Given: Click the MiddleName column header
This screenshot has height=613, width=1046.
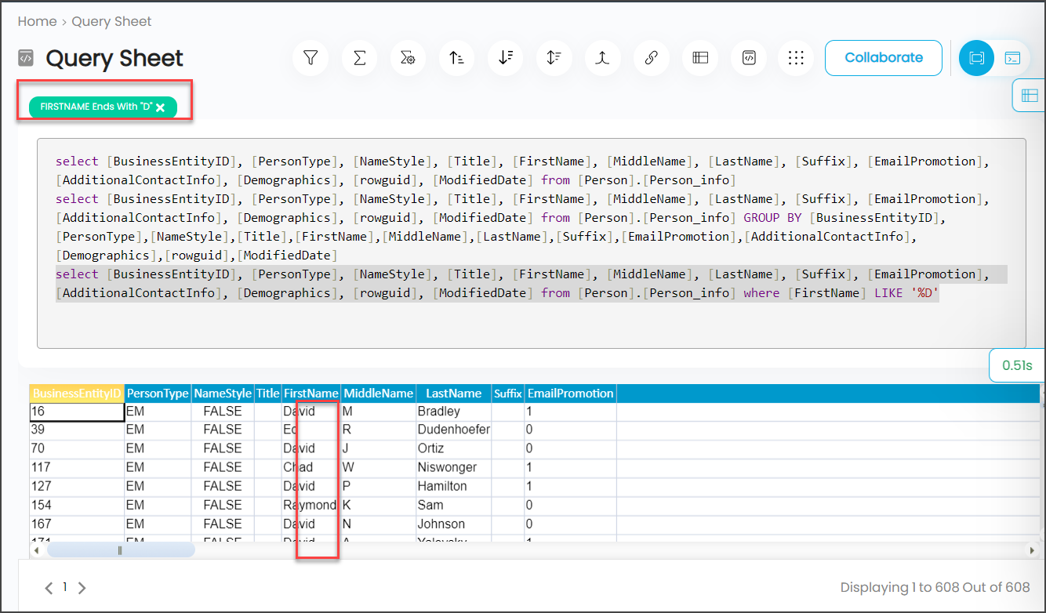Looking at the screenshot, I should [379, 394].
